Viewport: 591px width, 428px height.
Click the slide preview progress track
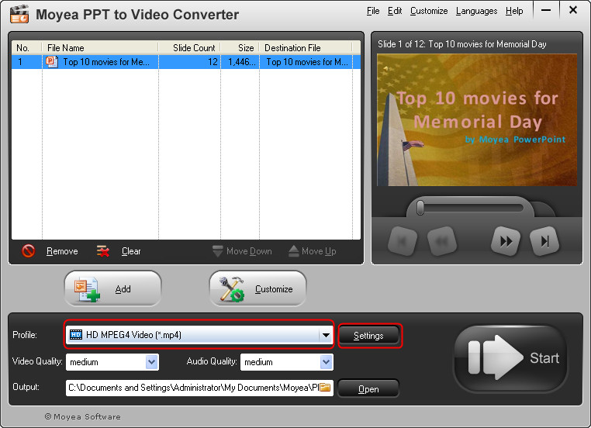pos(470,208)
